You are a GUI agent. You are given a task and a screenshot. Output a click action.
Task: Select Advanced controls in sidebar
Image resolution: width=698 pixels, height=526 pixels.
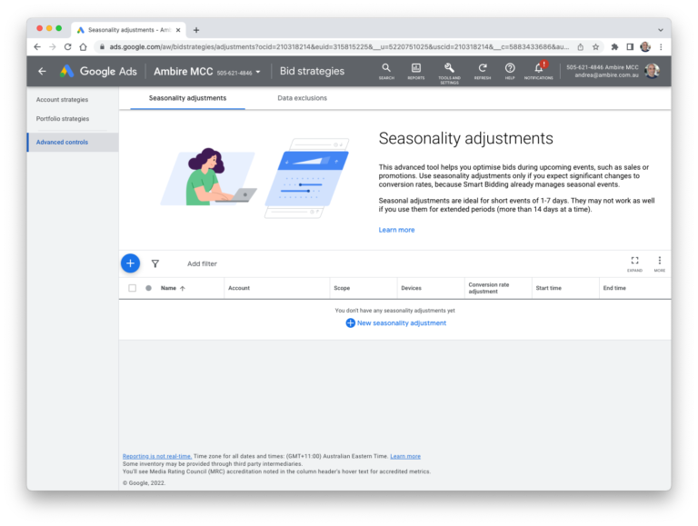pyautogui.click(x=73, y=143)
